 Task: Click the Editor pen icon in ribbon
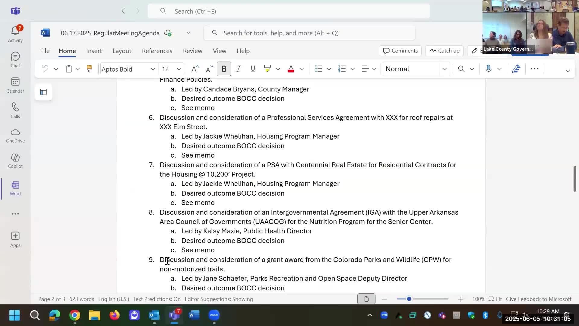[x=516, y=69]
